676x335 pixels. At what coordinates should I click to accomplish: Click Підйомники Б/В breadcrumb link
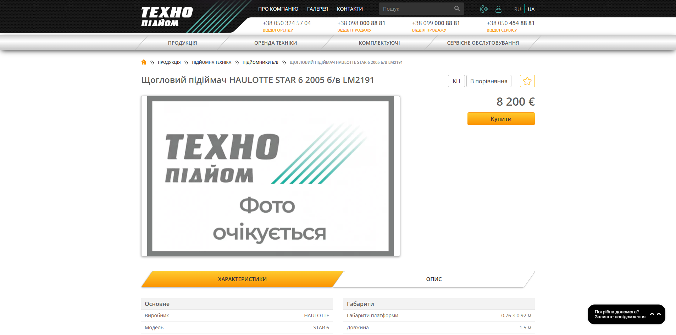[260, 62]
